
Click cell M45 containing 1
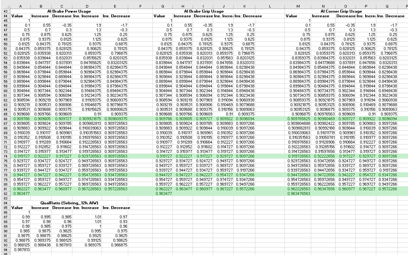[298, 21]
